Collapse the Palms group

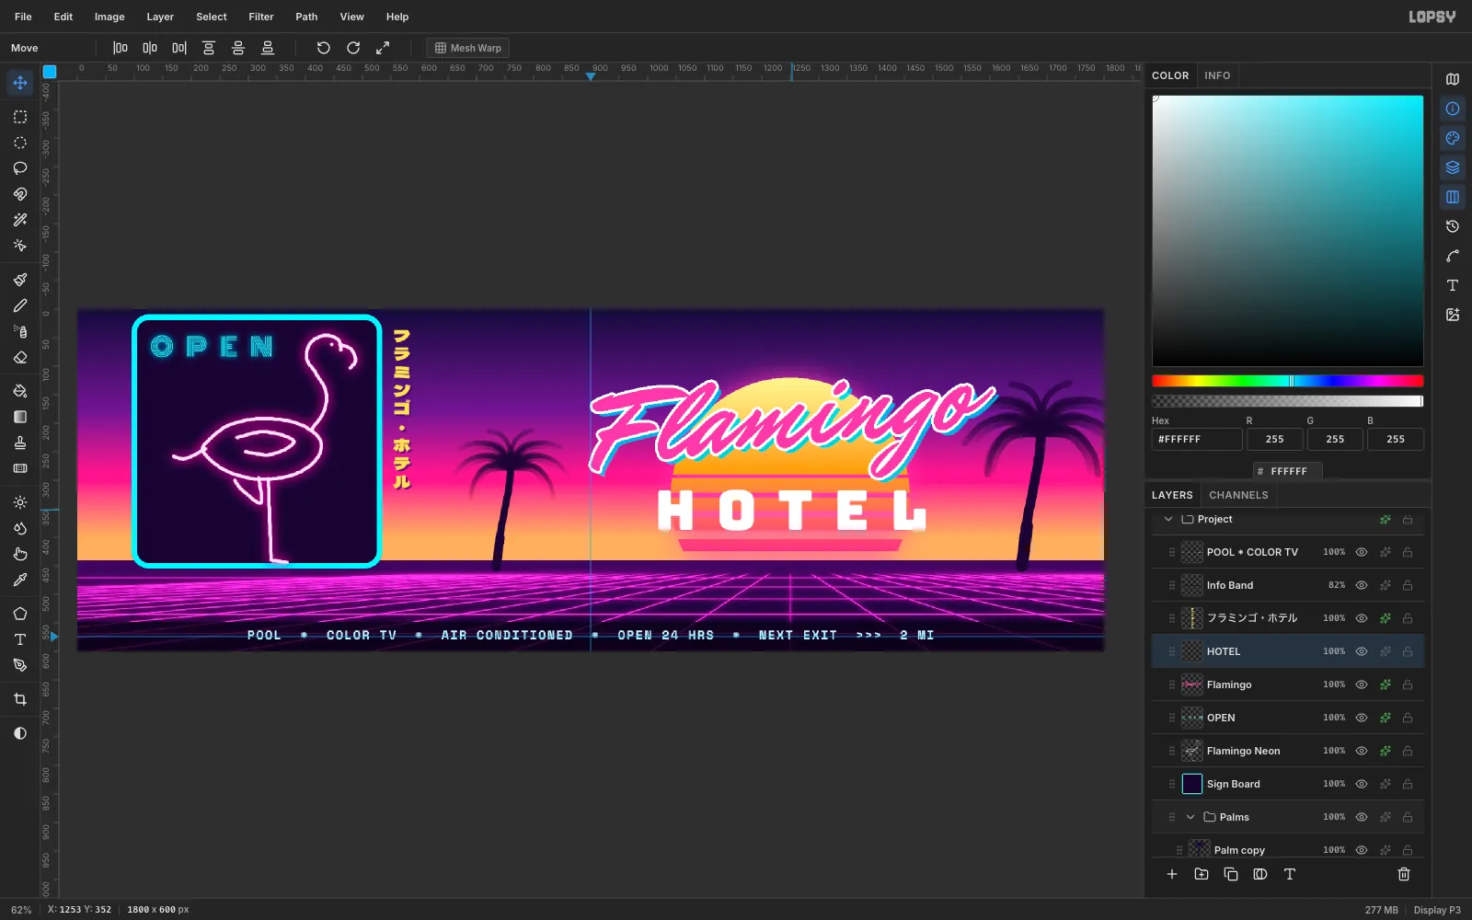(1190, 817)
